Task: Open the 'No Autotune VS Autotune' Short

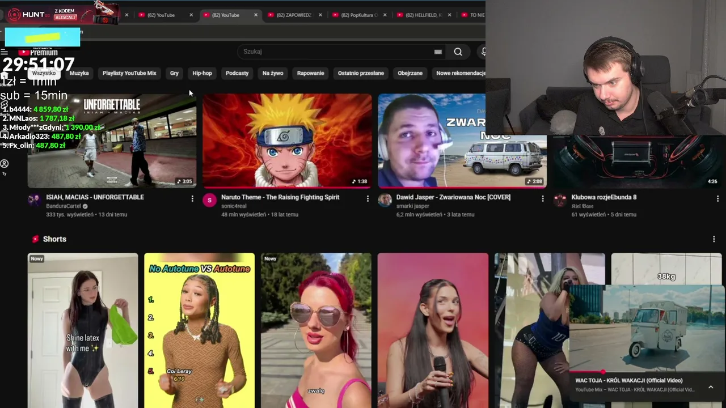Action: click(x=200, y=330)
